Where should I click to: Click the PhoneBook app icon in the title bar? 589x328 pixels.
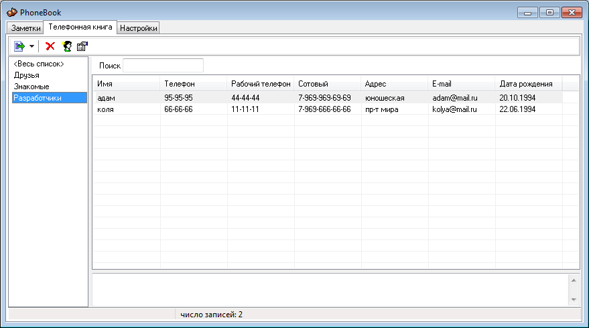[11, 13]
